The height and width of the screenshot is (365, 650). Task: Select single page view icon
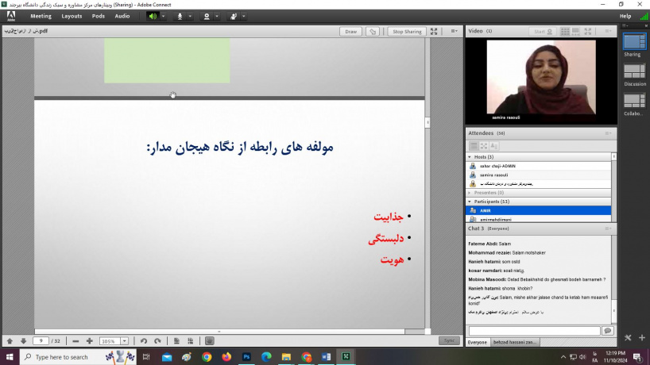[176, 341]
